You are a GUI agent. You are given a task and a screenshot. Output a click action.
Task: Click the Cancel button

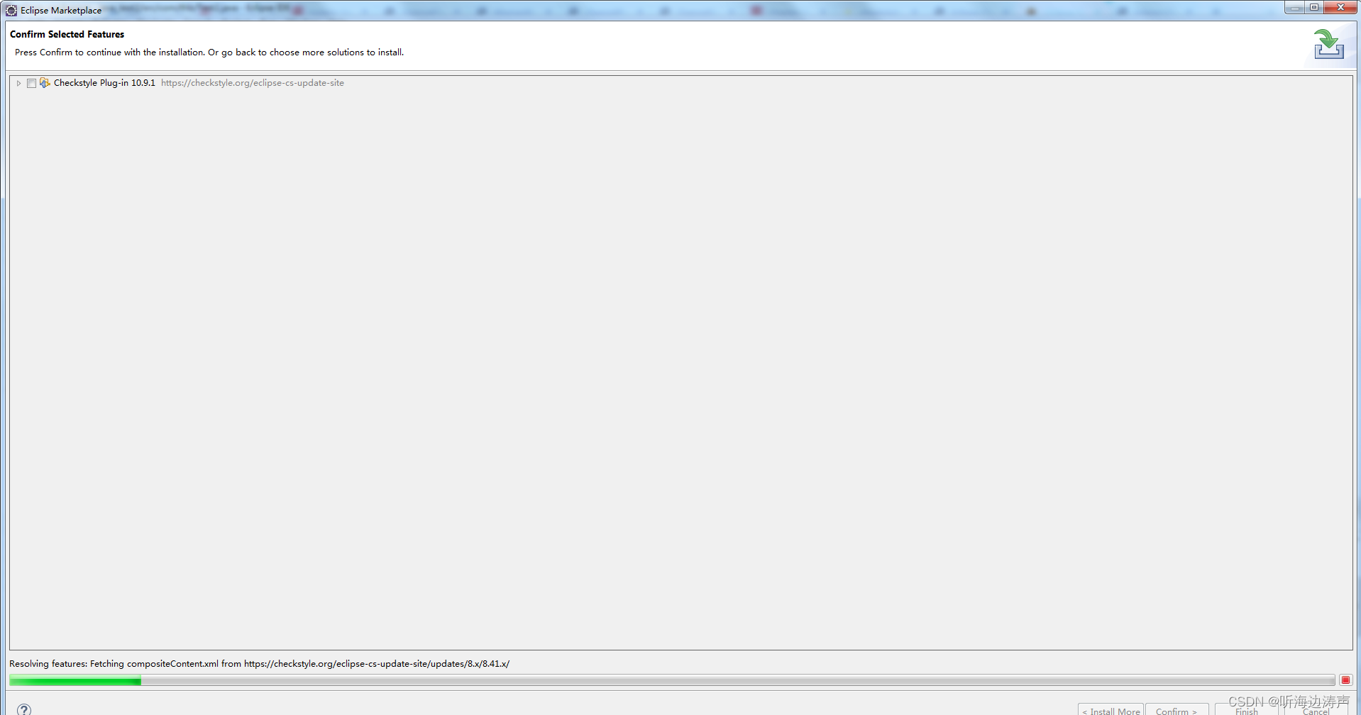pyautogui.click(x=1316, y=710)
